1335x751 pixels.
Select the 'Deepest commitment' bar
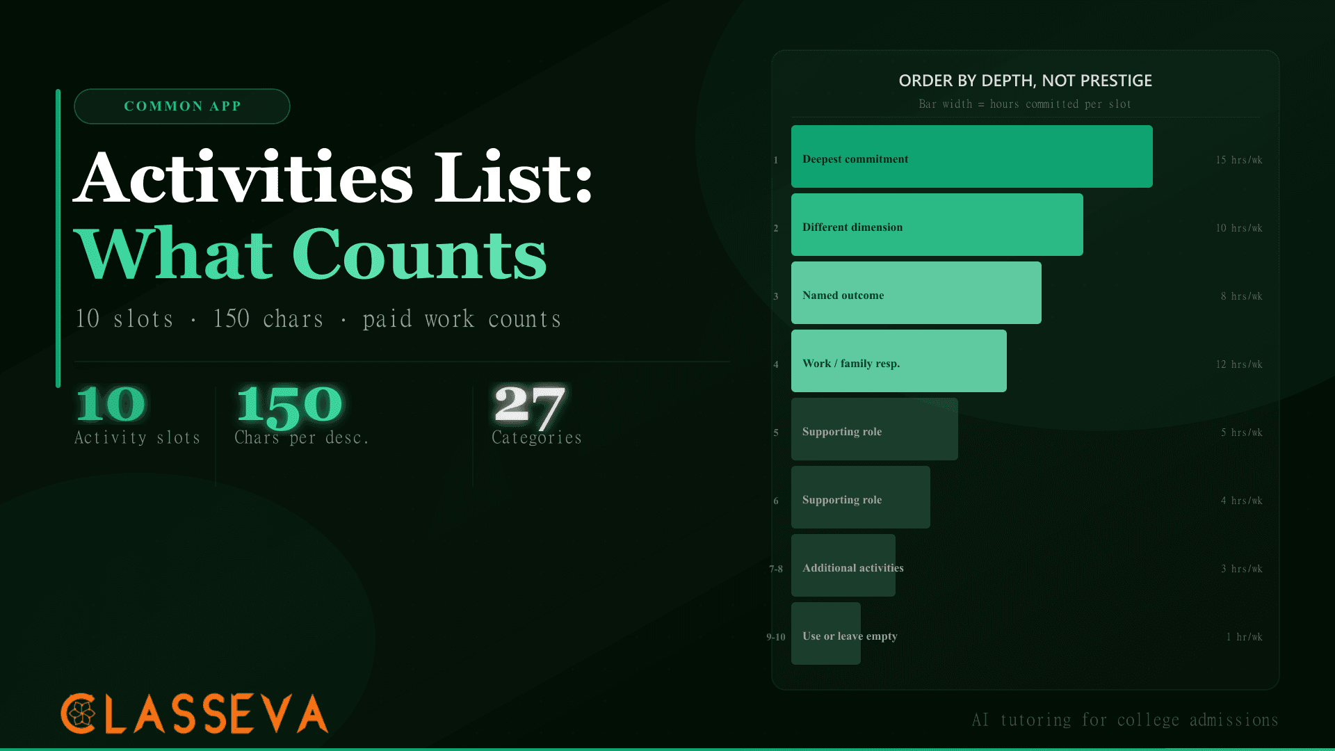coord(971,156)
